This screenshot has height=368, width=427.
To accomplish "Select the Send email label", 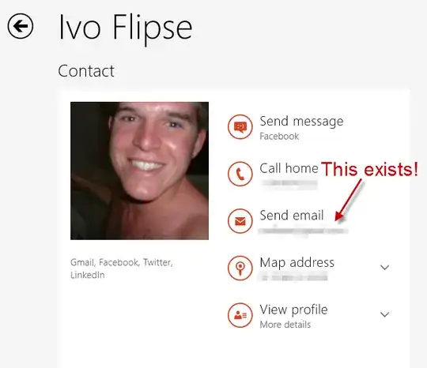I will pos(292,215).
